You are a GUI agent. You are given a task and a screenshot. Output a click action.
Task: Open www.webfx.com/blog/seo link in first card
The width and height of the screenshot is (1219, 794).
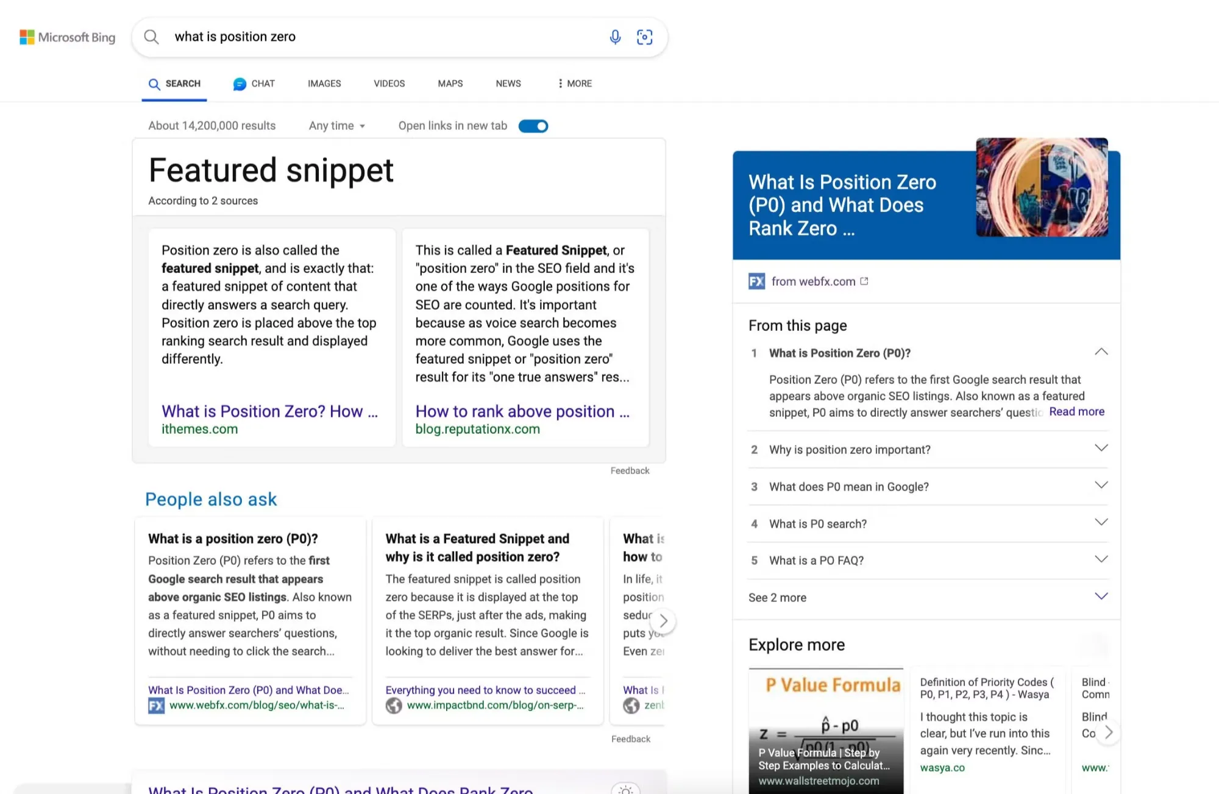[257, 706]
